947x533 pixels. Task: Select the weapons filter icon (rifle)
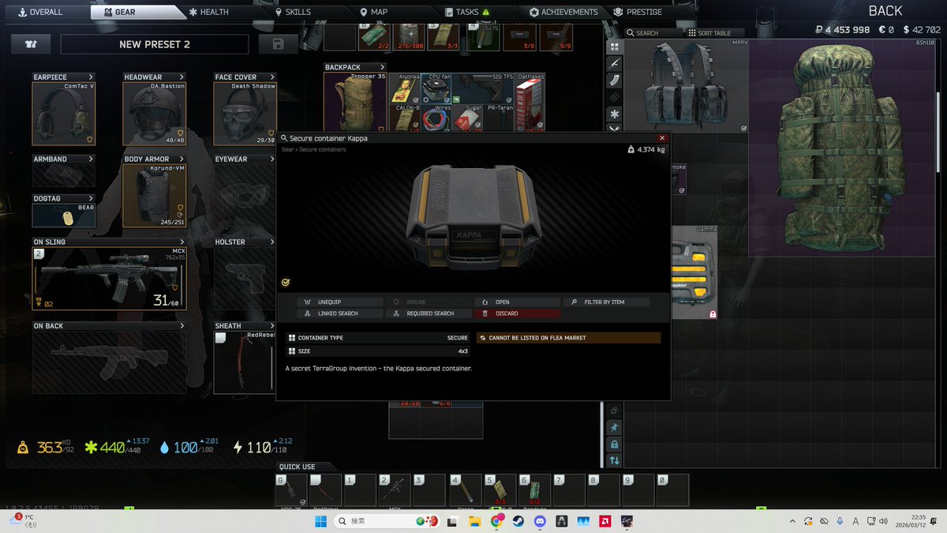615,63
